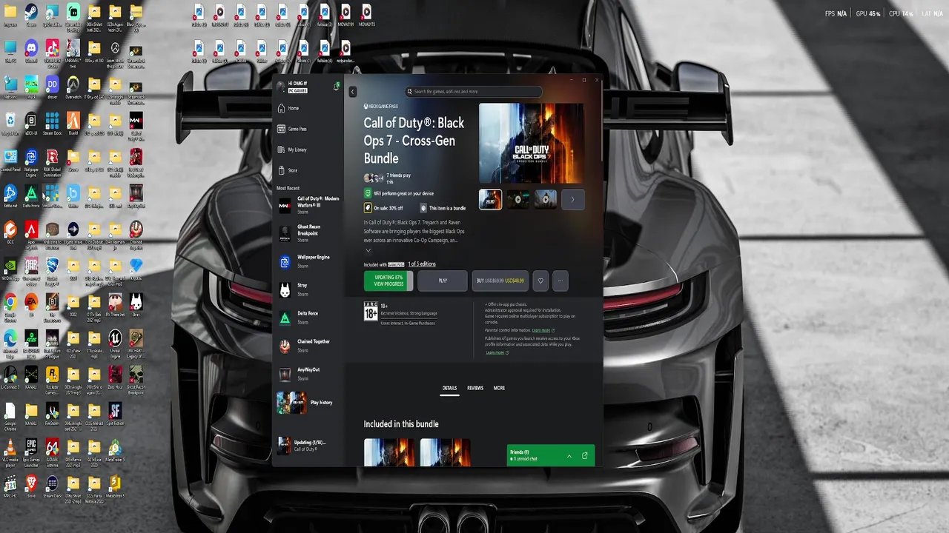Image resolution: width=949 pixels, height=533 pixels.
Task: Open Updating queue item in sidebar
Action: pyautogui.click(x=307, y=445)
